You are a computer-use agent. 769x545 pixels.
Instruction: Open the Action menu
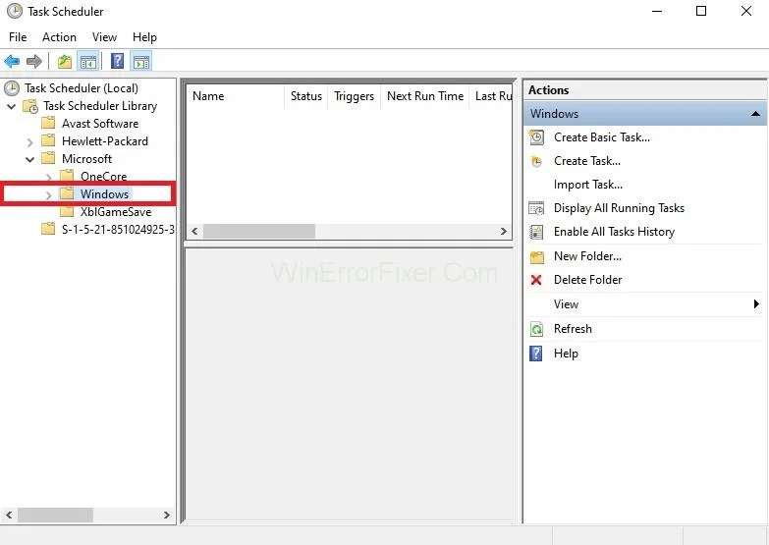59,37
